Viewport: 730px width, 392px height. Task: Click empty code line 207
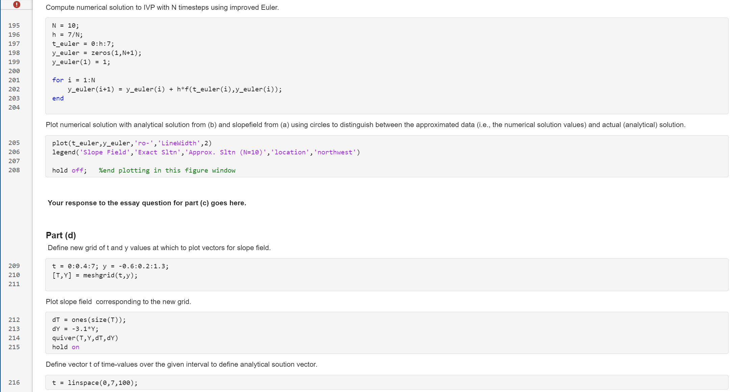coord(387,161)
